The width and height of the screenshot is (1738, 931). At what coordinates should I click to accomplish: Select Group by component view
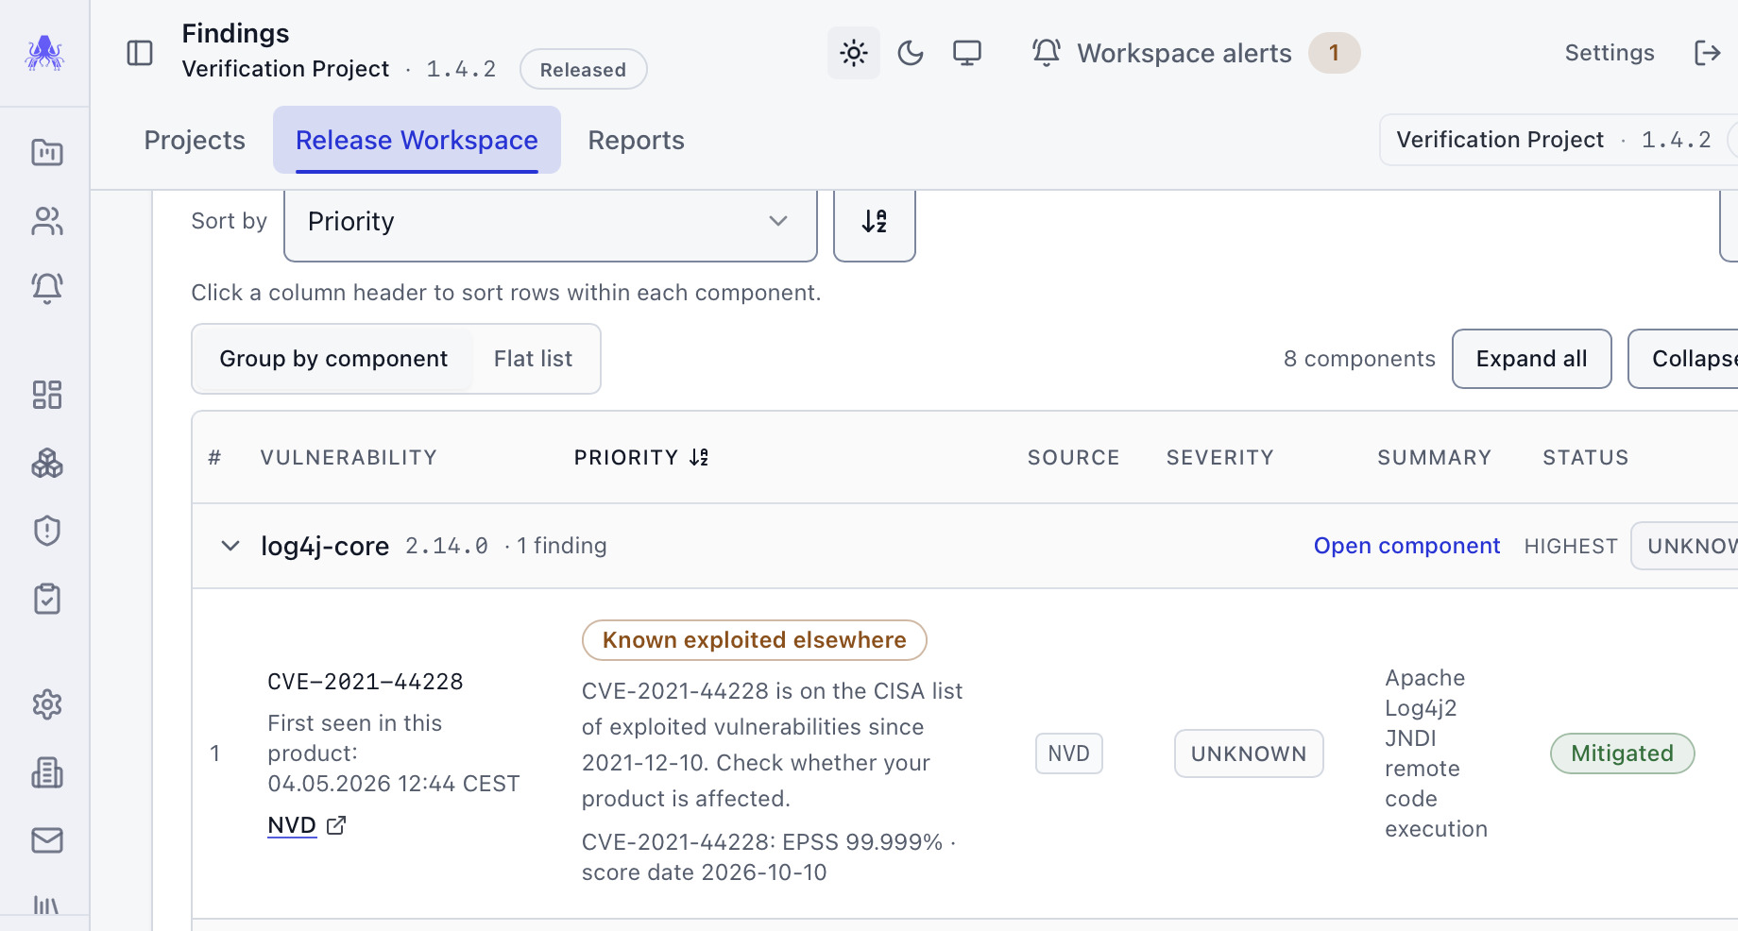click(333, 359)
